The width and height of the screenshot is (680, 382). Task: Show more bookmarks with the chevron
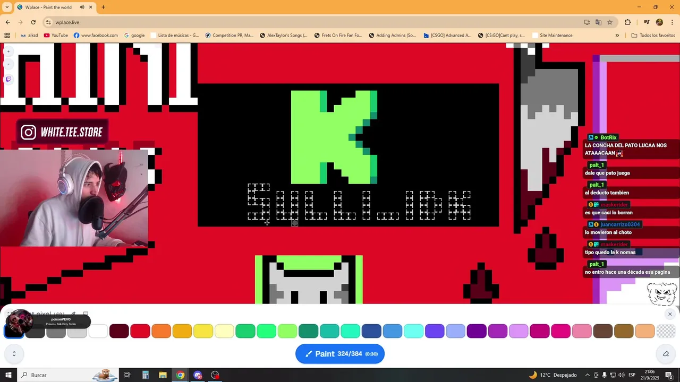click(617, 36)
